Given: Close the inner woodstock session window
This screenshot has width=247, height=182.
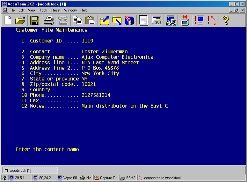Looking at the screenshot, I should tap(243, 10).
